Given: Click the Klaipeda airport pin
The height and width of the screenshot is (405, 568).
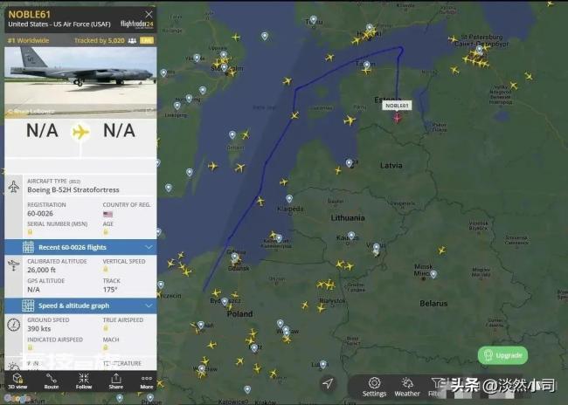Looking at the screenshot, I should click(289, 199).
